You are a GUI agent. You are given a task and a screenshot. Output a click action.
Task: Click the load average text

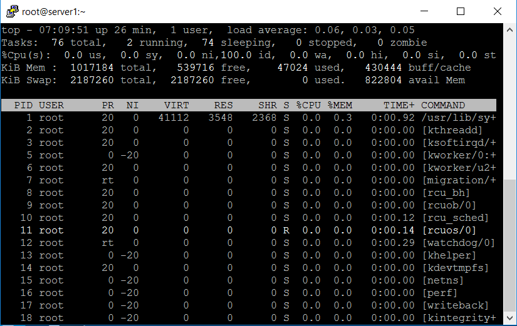[x=320, y=30]
